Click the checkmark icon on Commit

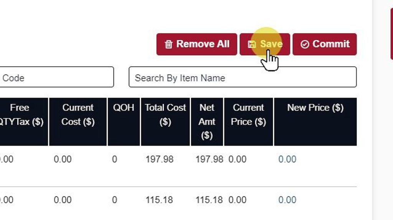pos(305,44)
